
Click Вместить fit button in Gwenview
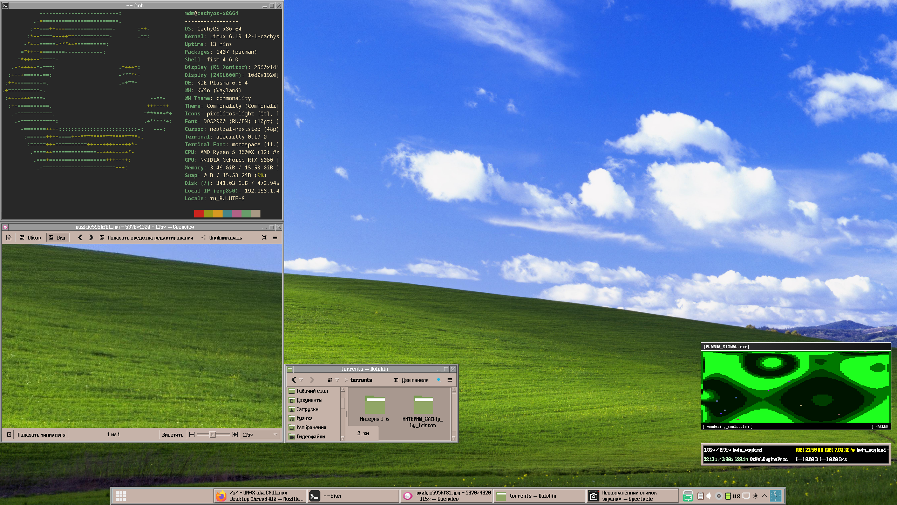172,435
